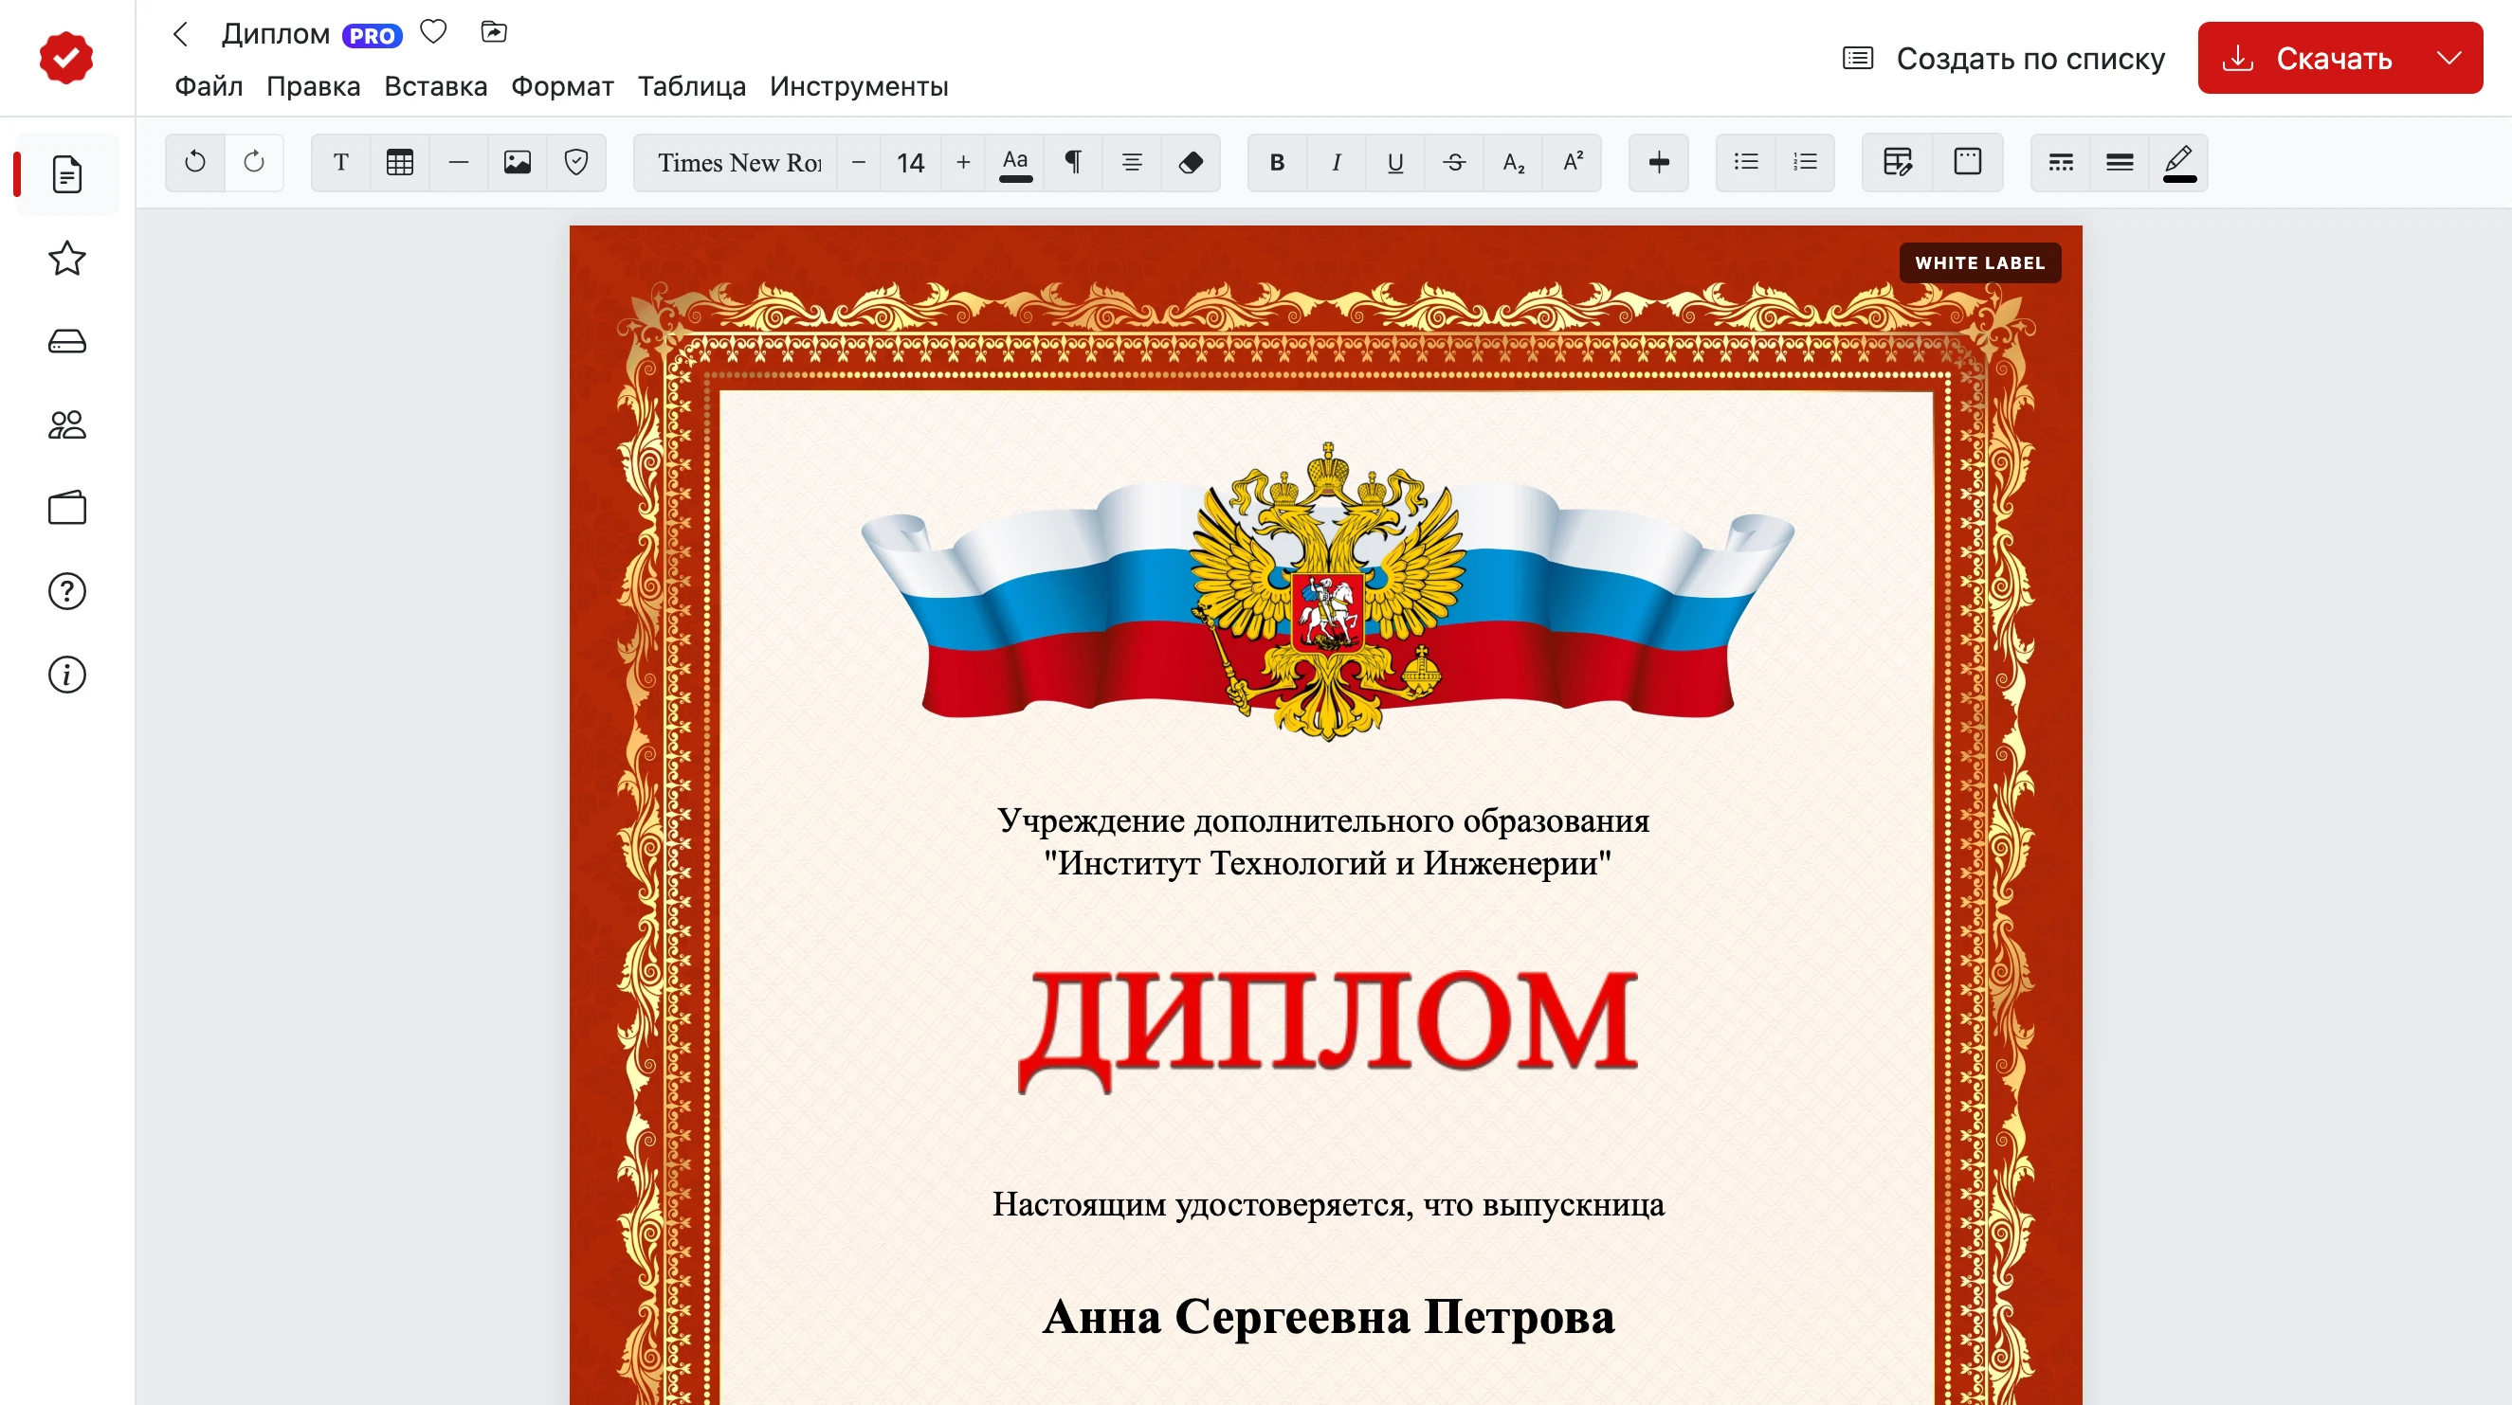Click the eraser clear formatting icon
The height and width of the screenshot is (1405, 2512).
click(x=1191, y=162)
